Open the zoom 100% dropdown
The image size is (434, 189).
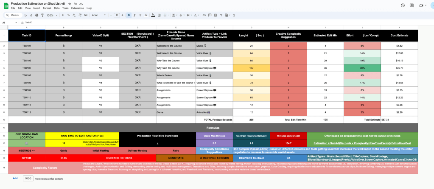[52, 15]
